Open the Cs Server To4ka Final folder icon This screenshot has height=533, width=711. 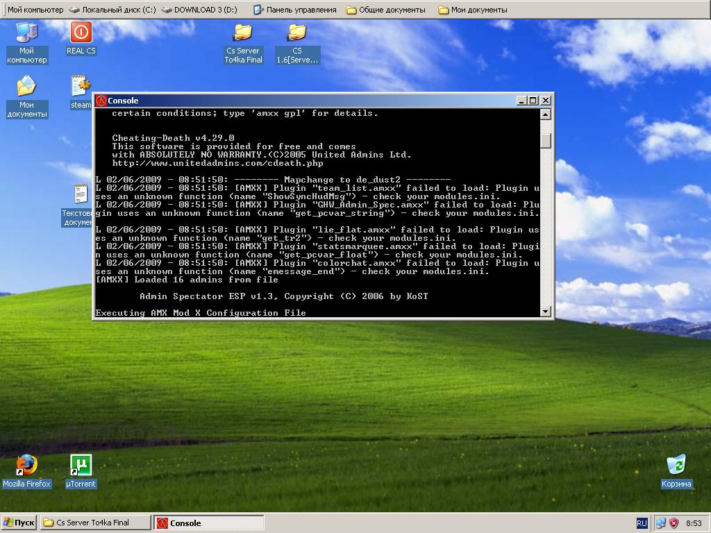[x=243, y=42]
